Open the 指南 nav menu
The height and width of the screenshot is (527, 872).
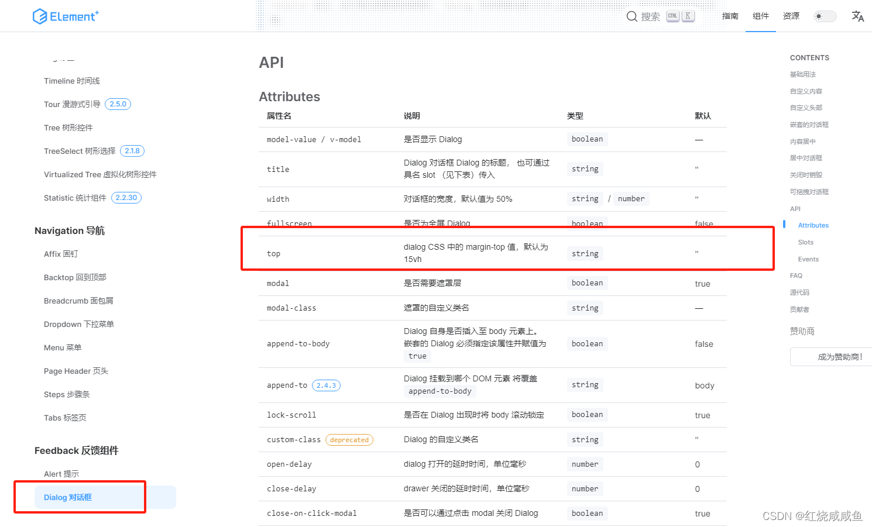click(730, 16)
